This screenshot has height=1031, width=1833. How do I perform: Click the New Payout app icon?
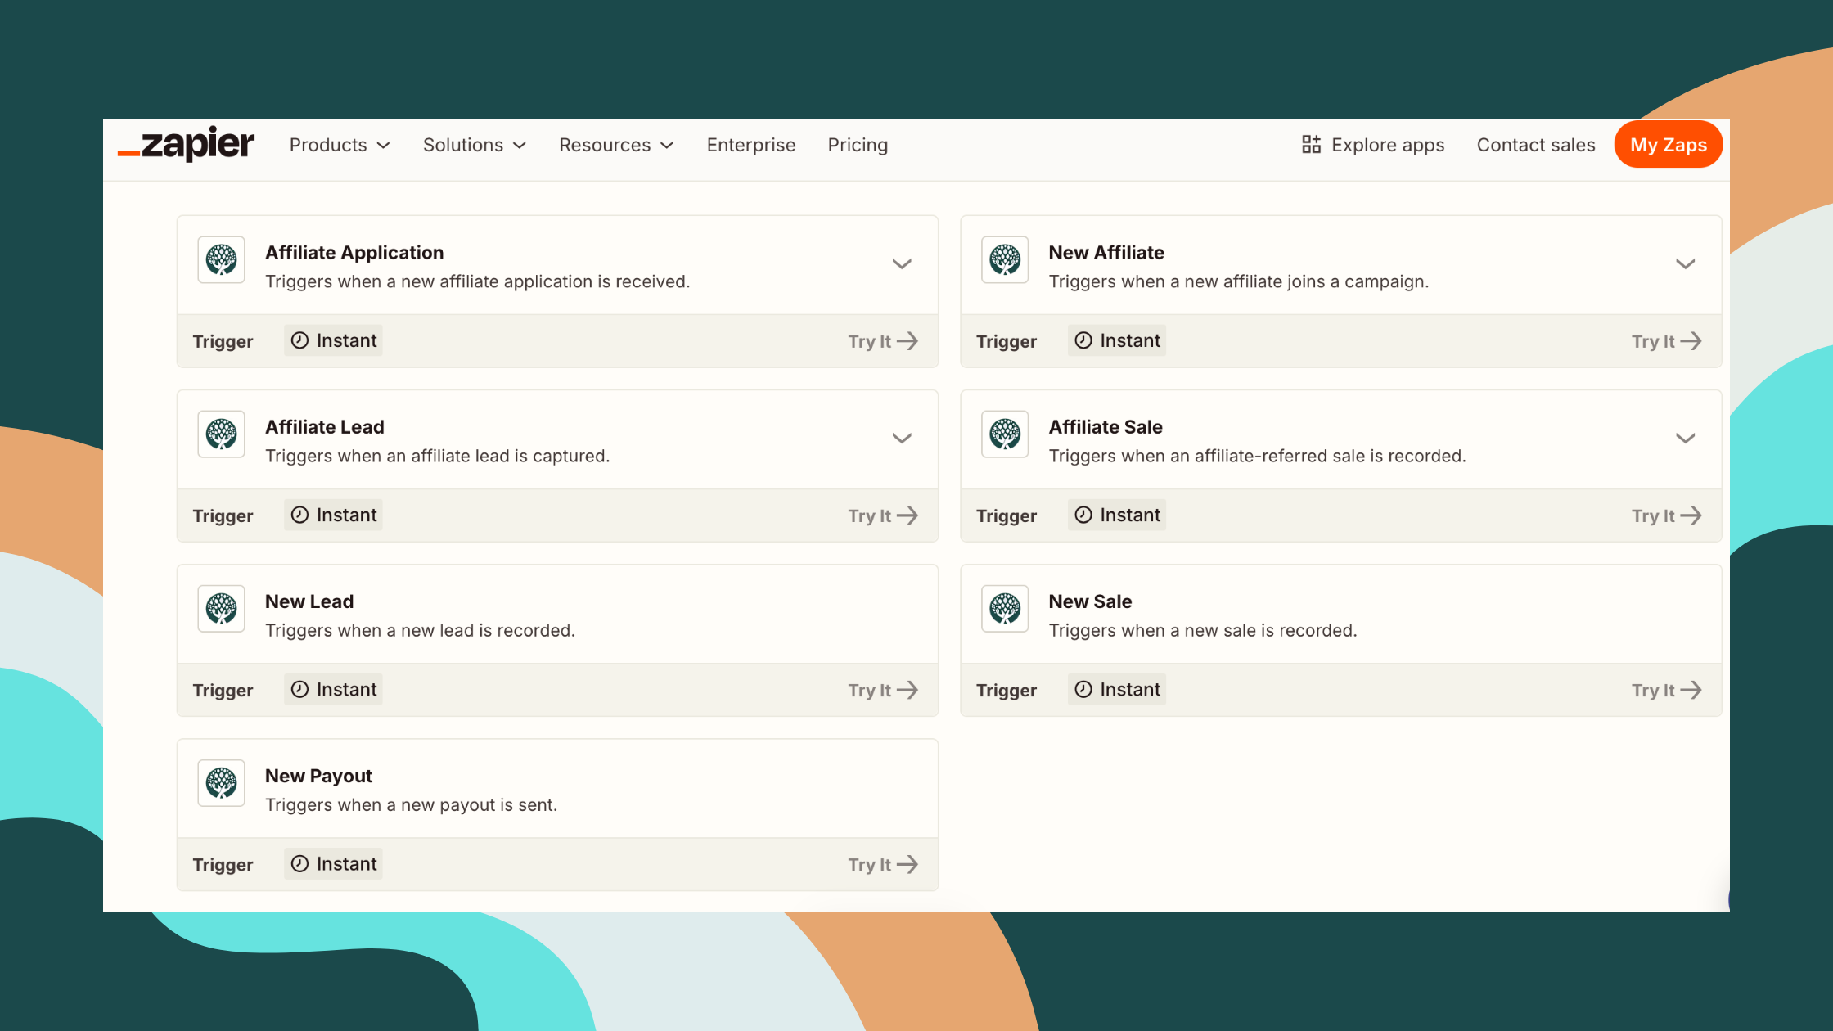pyautogui.click(x=221, y=782)
